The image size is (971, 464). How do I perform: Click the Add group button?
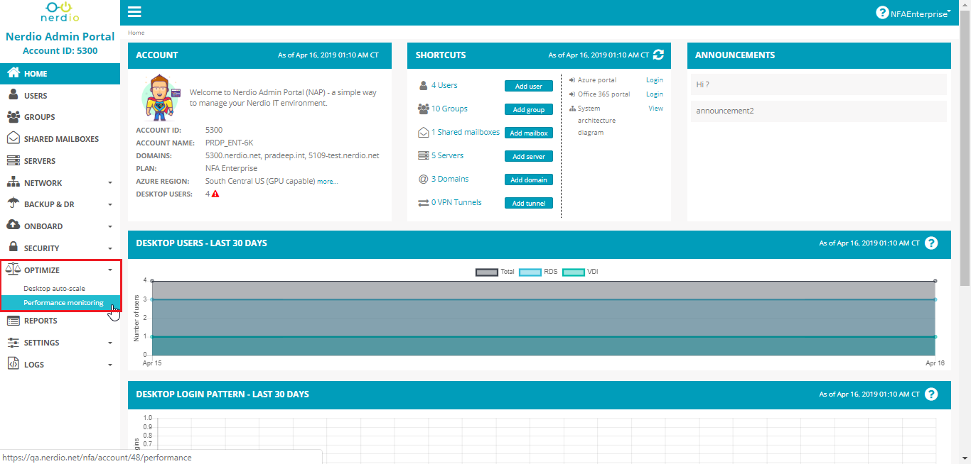[529, 109]
